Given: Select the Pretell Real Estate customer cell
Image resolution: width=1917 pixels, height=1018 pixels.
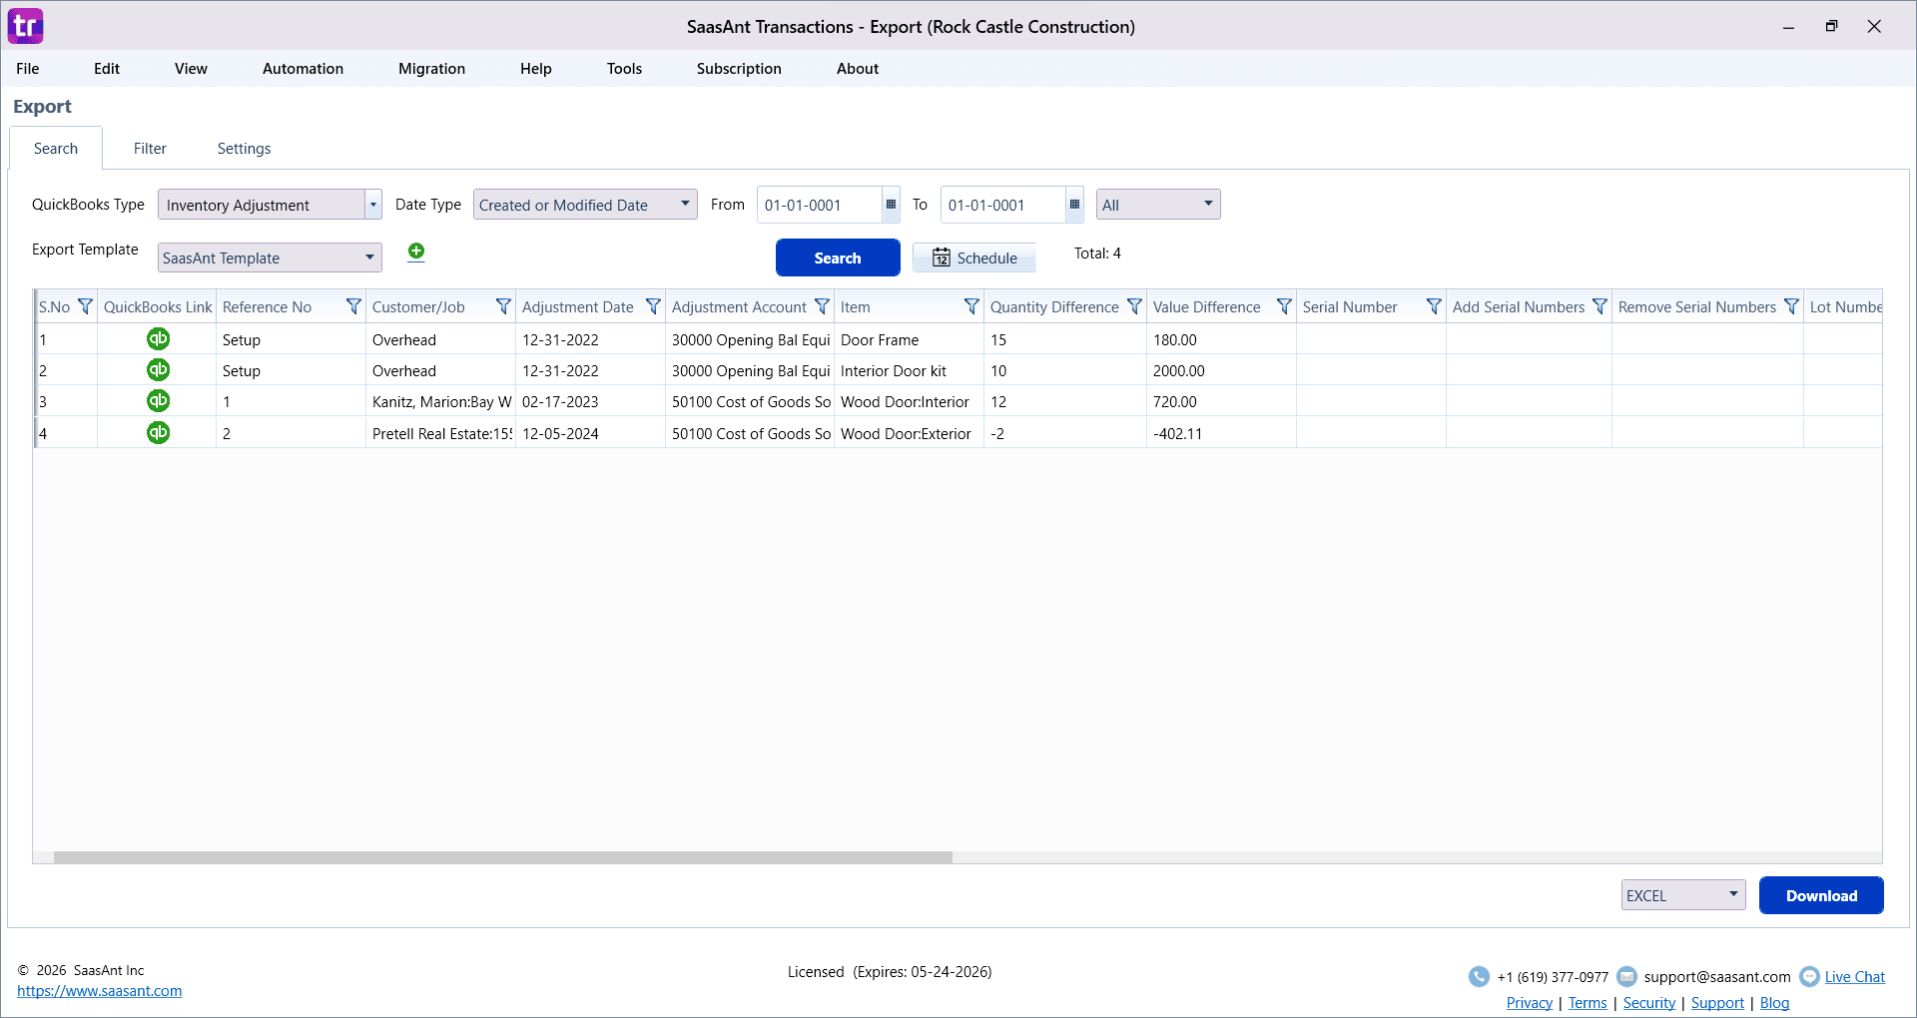Looking at the screenshot, I should point(440,433).
